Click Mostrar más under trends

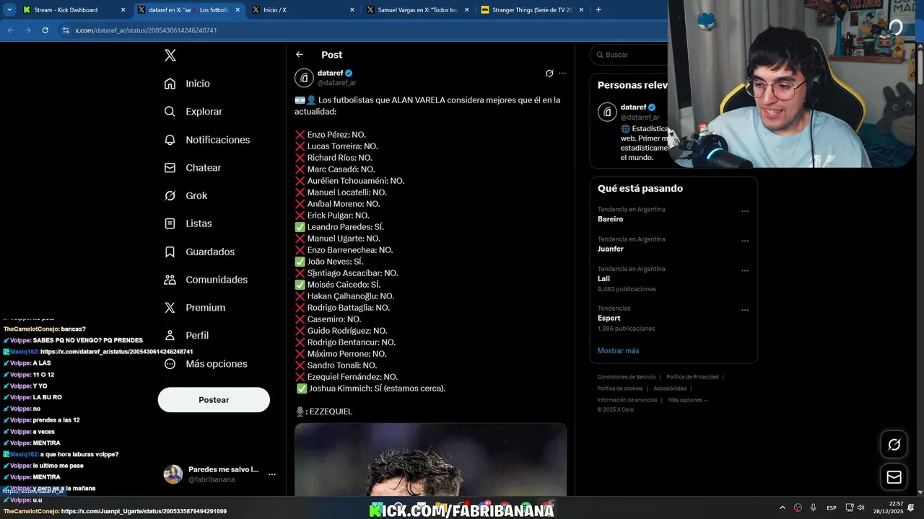618,351
